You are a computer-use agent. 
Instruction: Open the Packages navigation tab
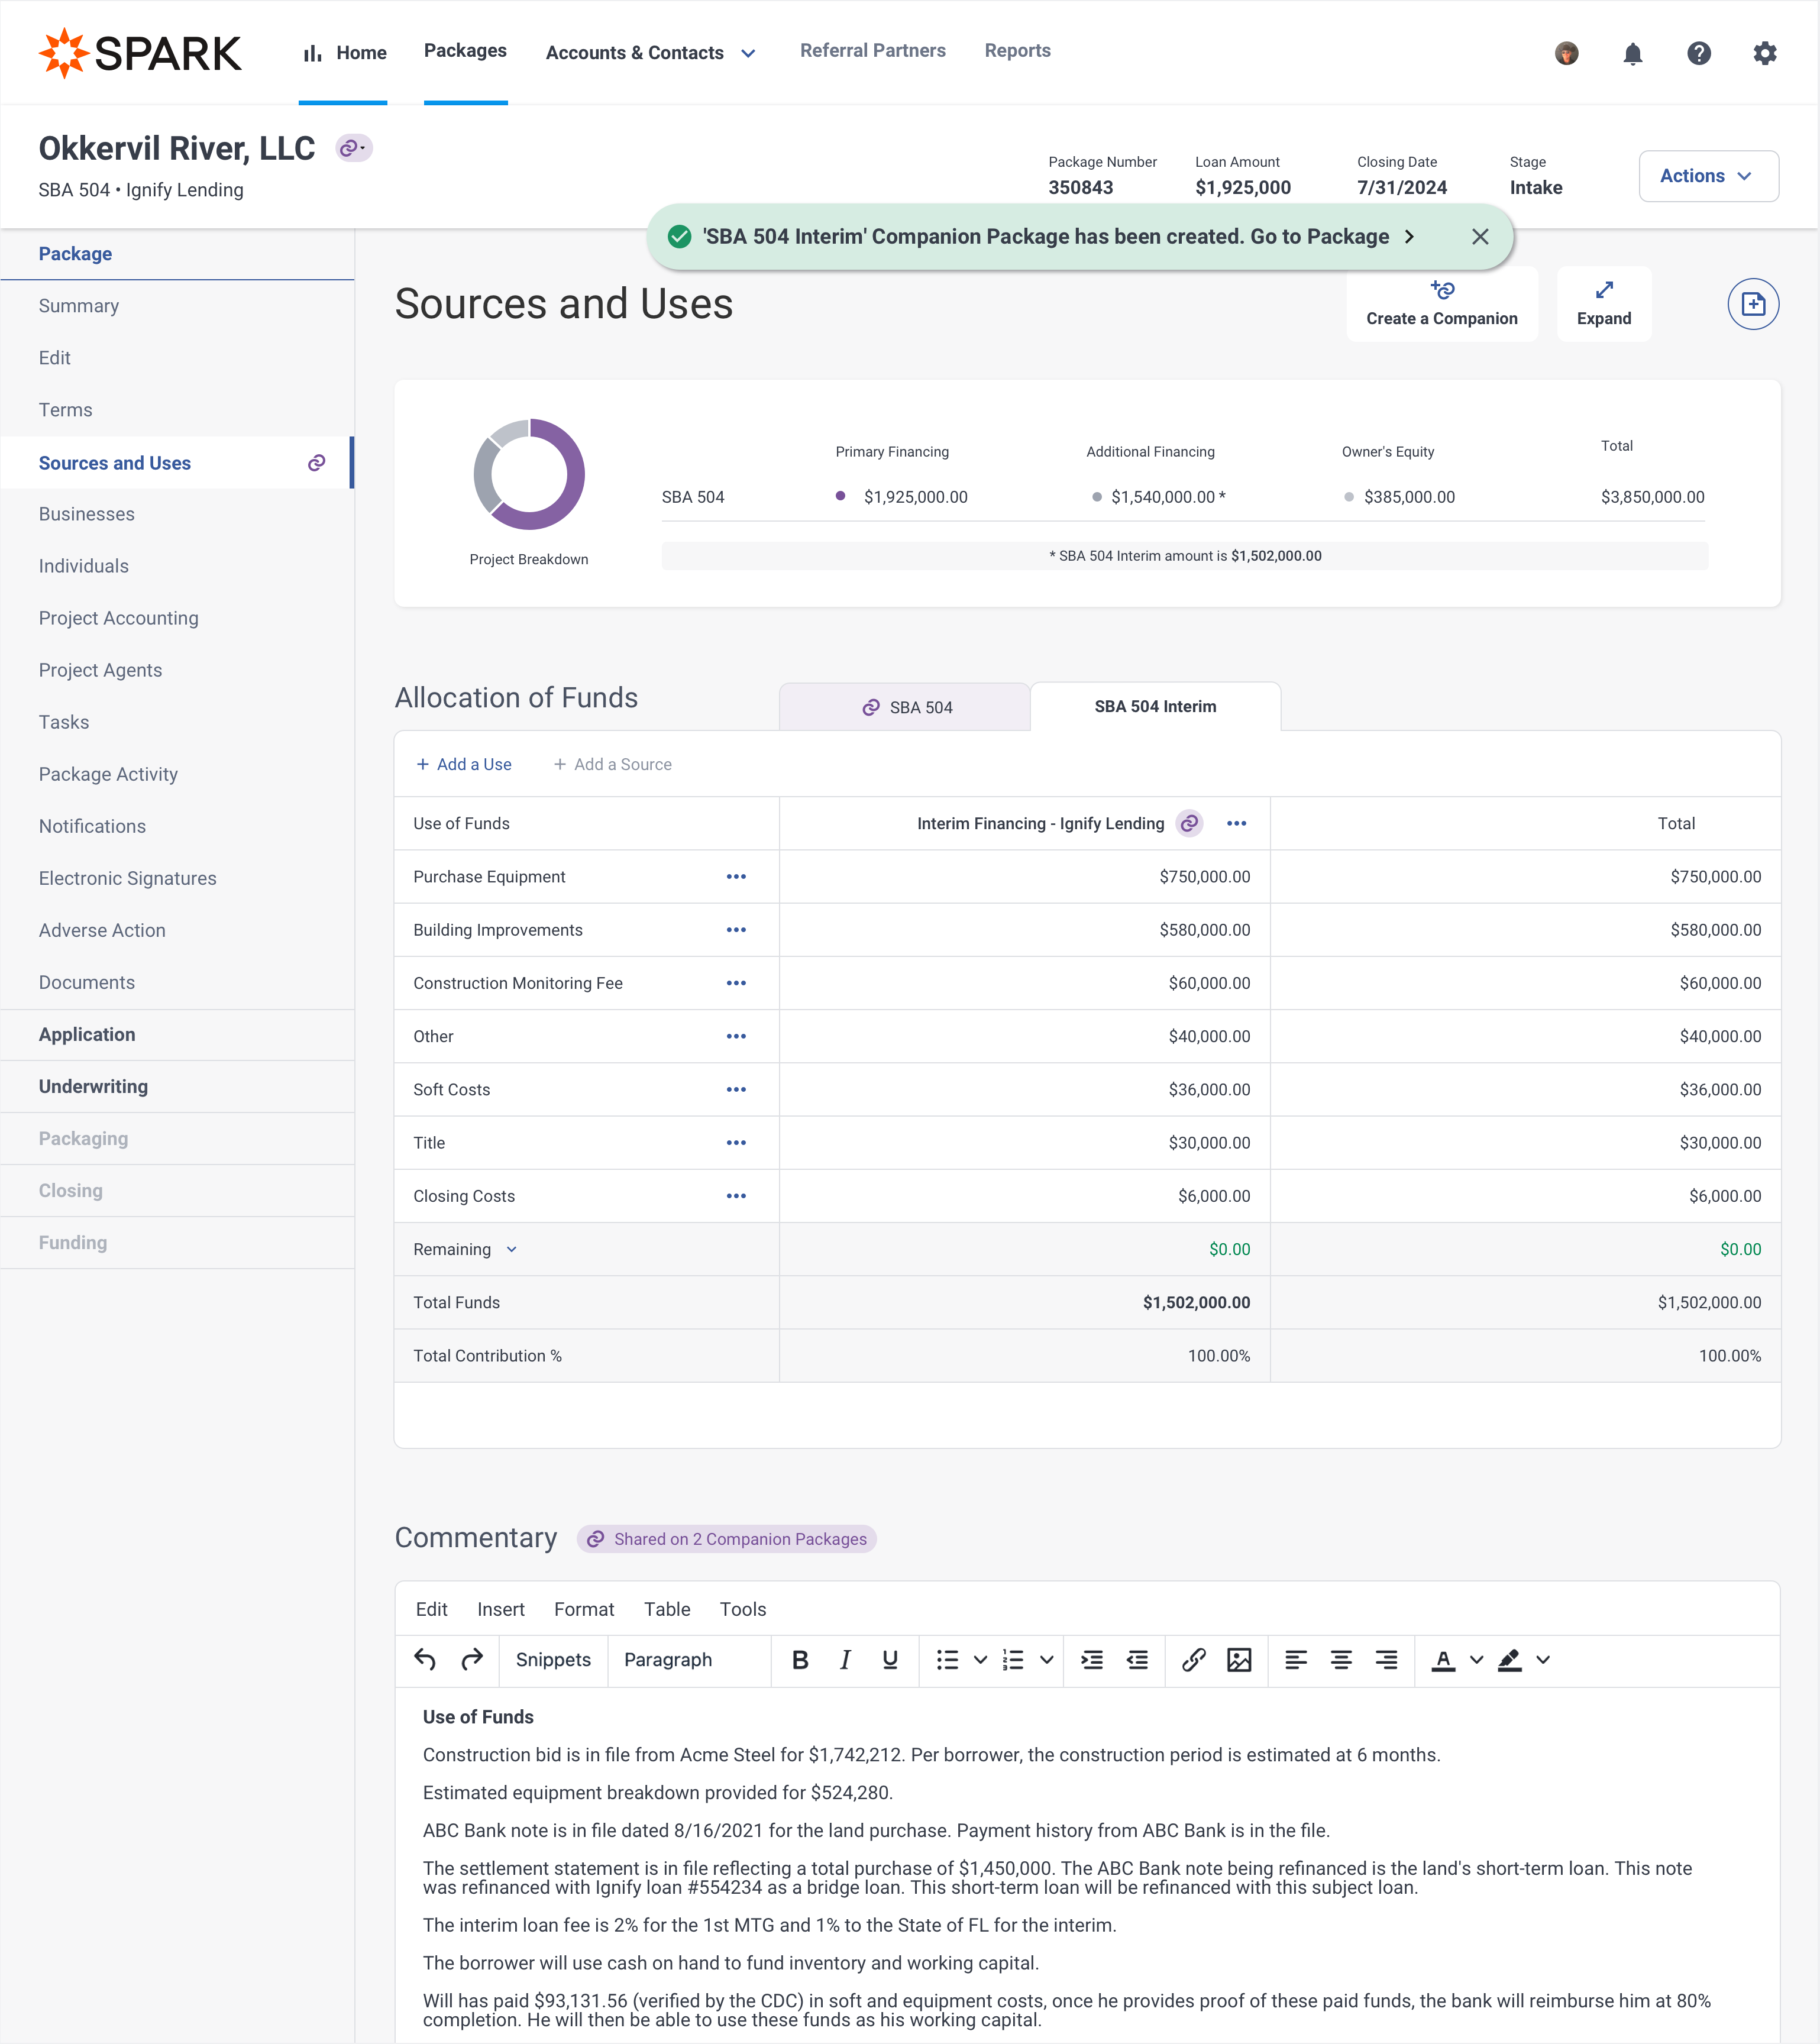click(x=465, y=51)
